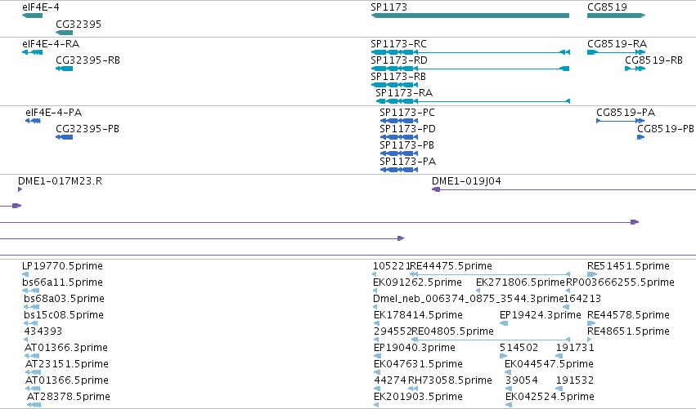Select transcript SP1173-RA

click(x=473, y=101)
